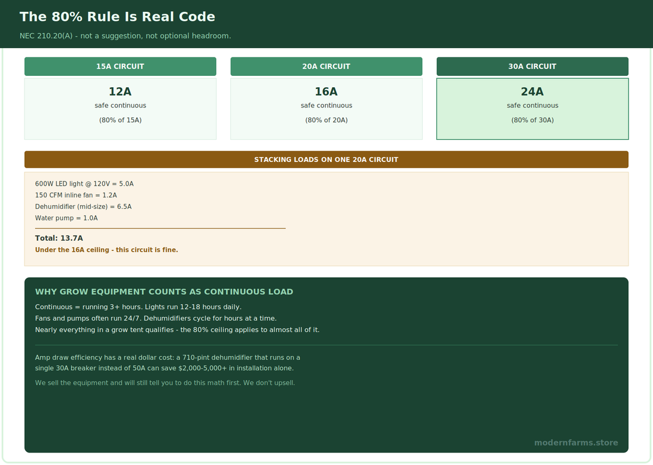
Task: Click the line "Amp draw efficiency has a real dollar cost"
Action: 168,358
